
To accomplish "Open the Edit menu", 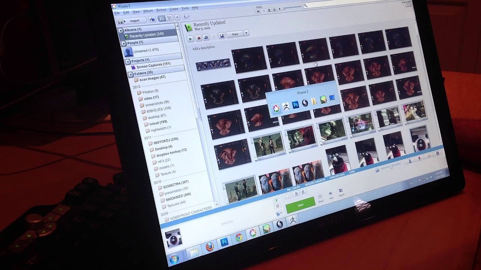I will click(x=126, y=12).
